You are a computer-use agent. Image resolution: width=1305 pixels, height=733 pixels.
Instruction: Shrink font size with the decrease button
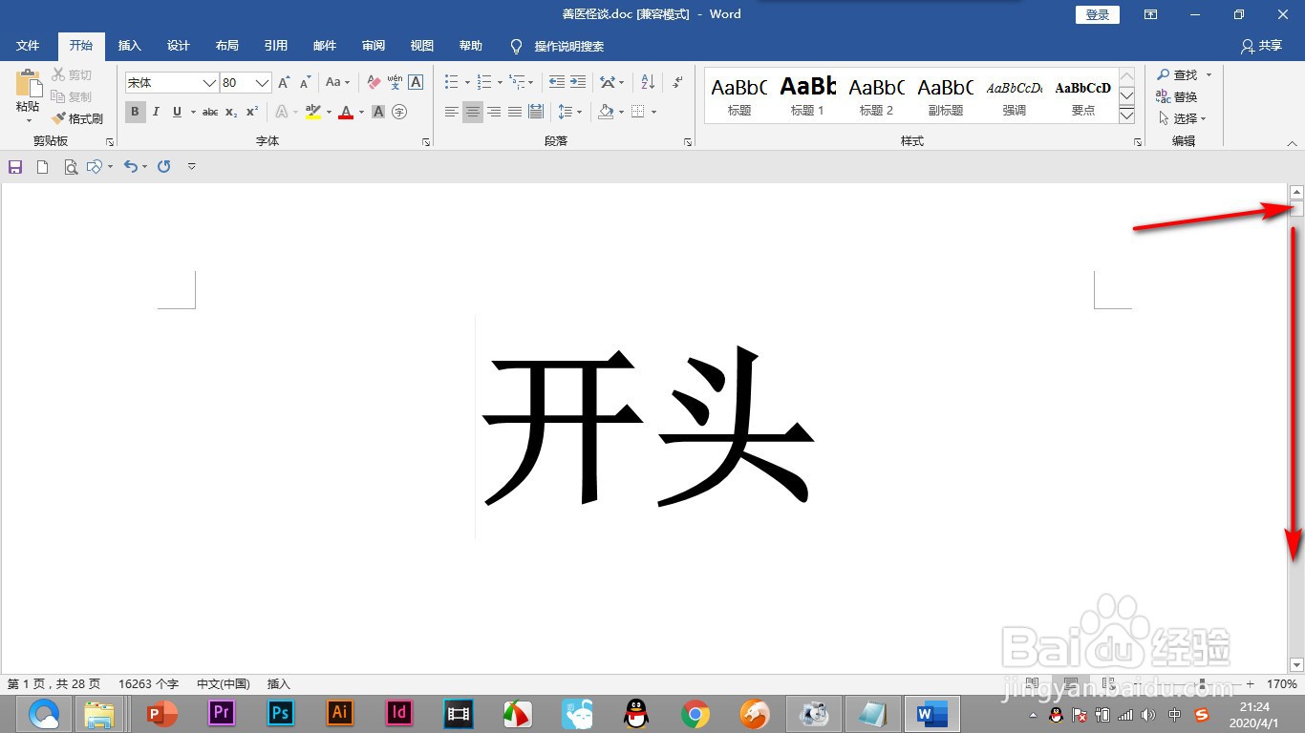coord(306,83)
